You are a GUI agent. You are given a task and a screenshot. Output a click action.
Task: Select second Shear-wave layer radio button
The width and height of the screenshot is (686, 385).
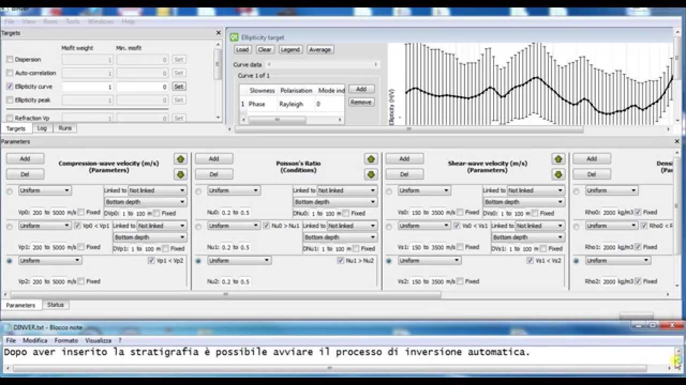point(389,226)
